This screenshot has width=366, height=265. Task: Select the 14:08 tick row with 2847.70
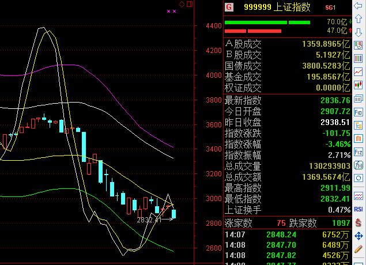point(288,245)
